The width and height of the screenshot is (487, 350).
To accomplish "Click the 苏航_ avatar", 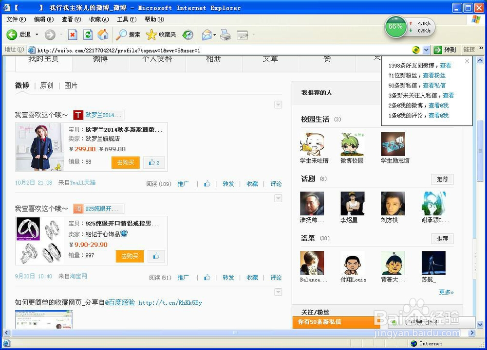I will click(x=433, y=263).
